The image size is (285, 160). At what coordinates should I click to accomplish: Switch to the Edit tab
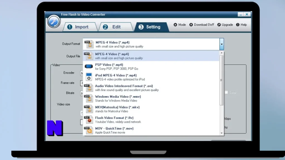coord(116,27)
